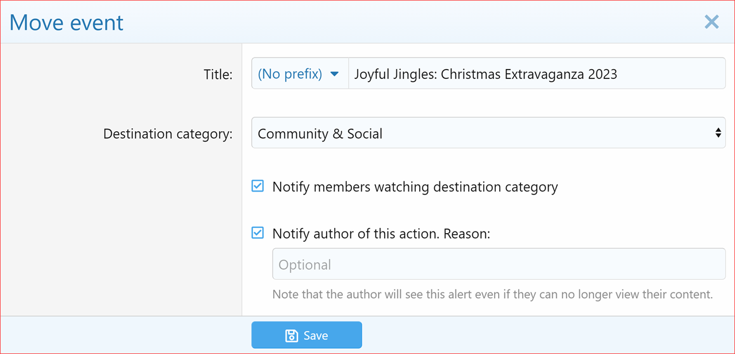Expand the title prefix chooser
The image size is (735, 354).
(299, 74)
